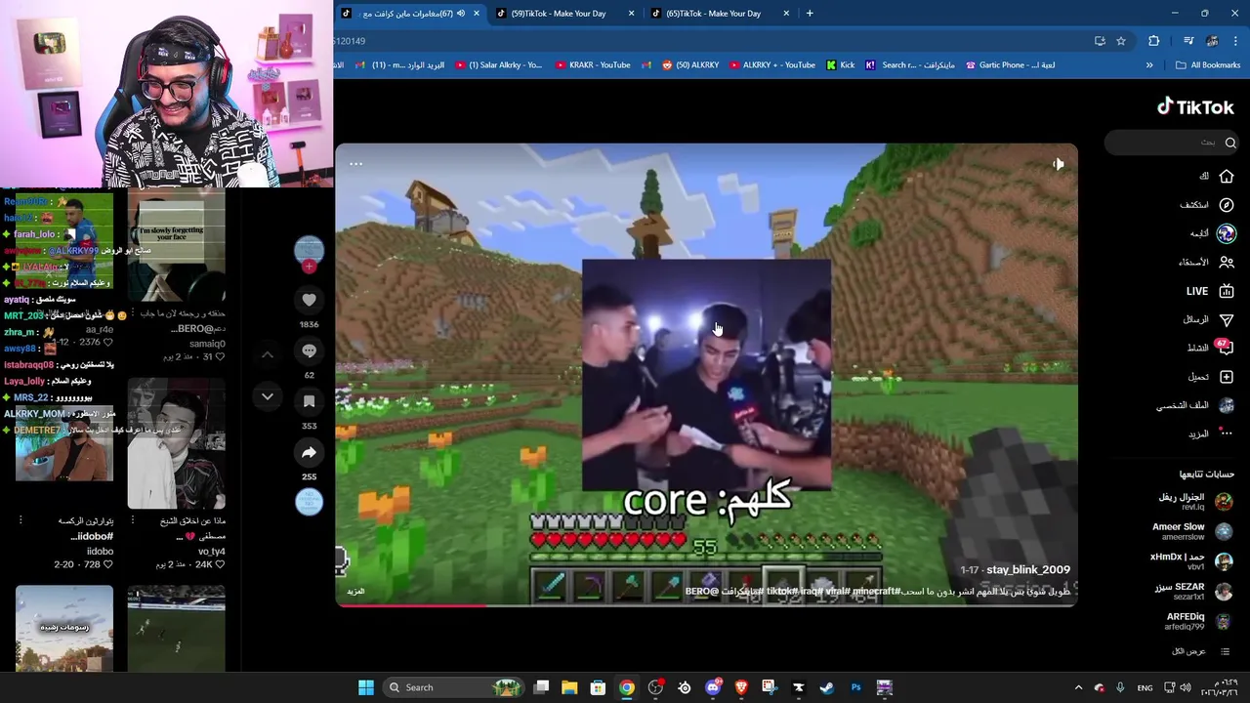
Task: Open the Friends icon in sidebar
Action: point(1227,262)
